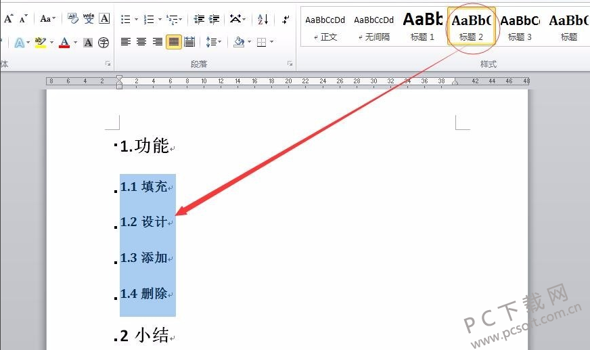Apply the 正文 (Normal) style
Screen dimensions: 590x350
[325, 28]
